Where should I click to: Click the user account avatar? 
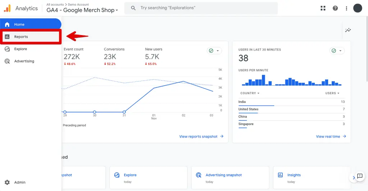point(358,8)
